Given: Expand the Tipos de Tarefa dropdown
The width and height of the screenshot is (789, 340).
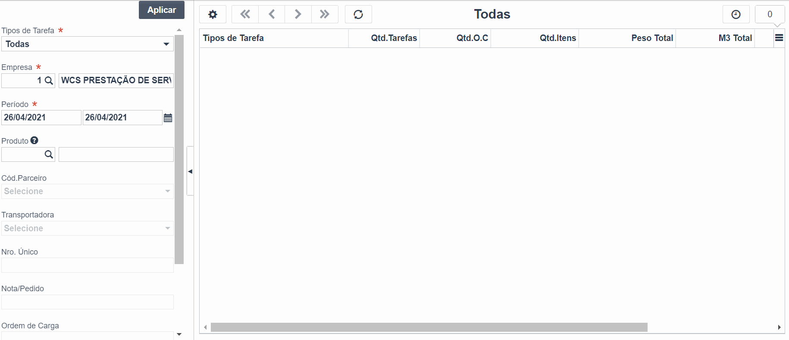Looking at the screenshot, I should [x=88, y=44].
